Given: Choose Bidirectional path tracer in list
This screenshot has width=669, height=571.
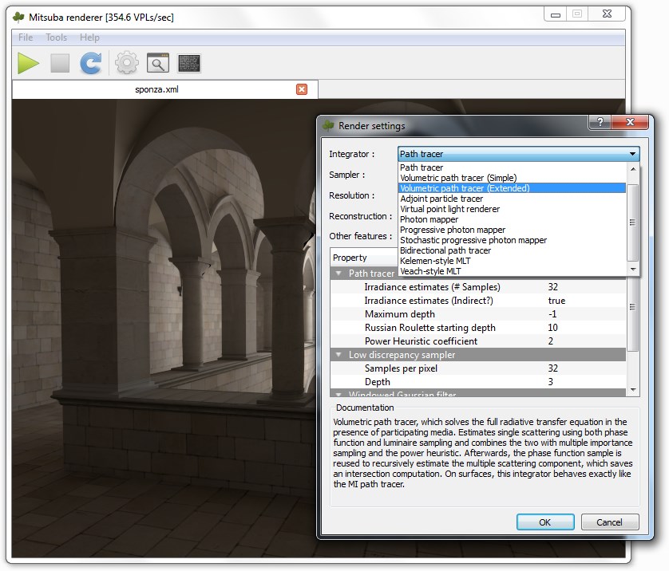Looking at the screenshot, I should click(445, 250).
